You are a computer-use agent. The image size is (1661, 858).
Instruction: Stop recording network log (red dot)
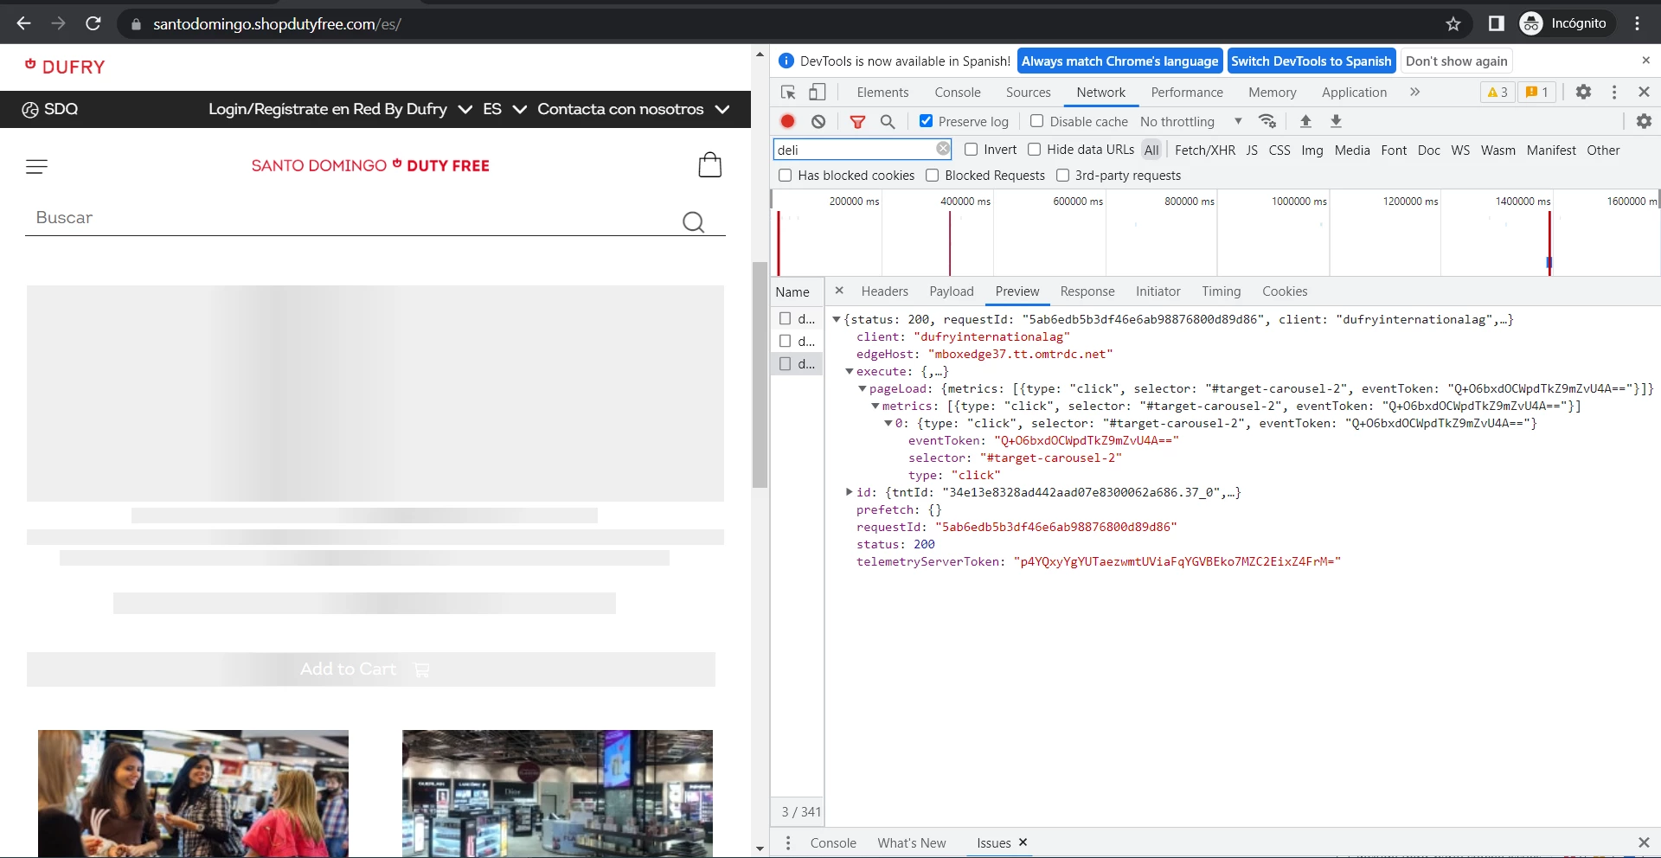pyautogui.click(x=787, y=121)
